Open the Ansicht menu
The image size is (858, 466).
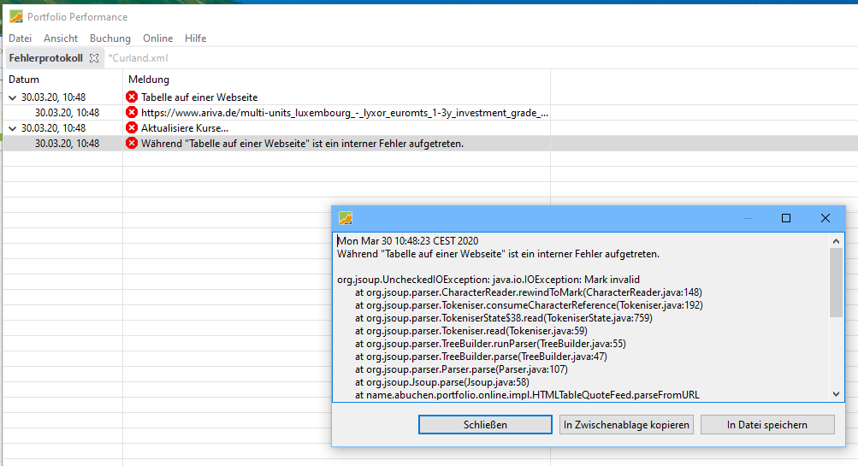[x=61, y=38]
